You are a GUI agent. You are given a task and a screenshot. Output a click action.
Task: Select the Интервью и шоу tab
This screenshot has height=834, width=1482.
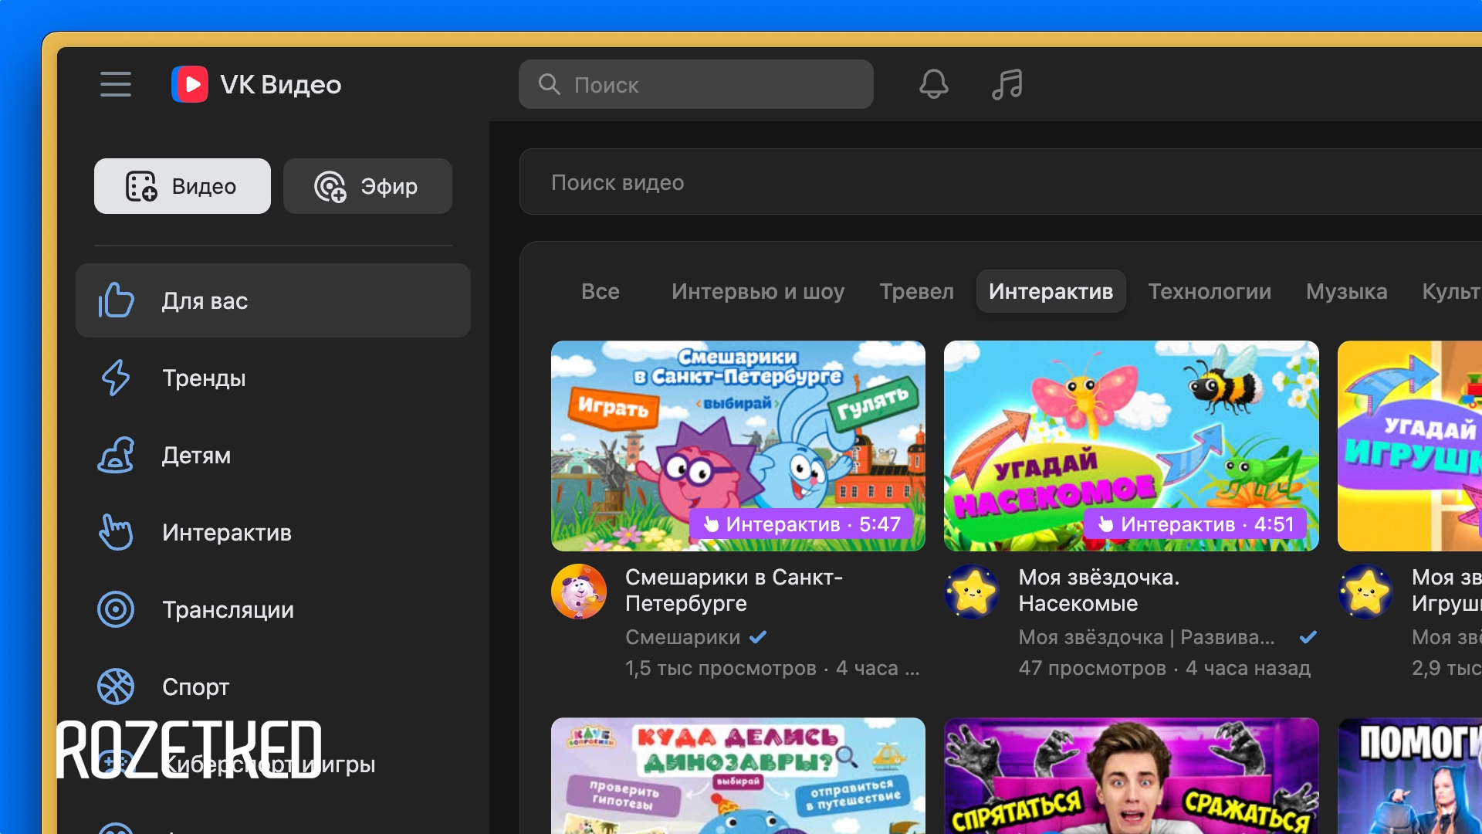(x=758, y=291)
